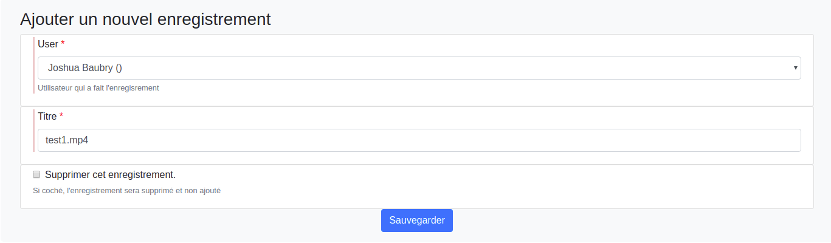831x243 pixels.
Task: Click the test1.mp4 text in Titre
Action: (x=67, y=140)
